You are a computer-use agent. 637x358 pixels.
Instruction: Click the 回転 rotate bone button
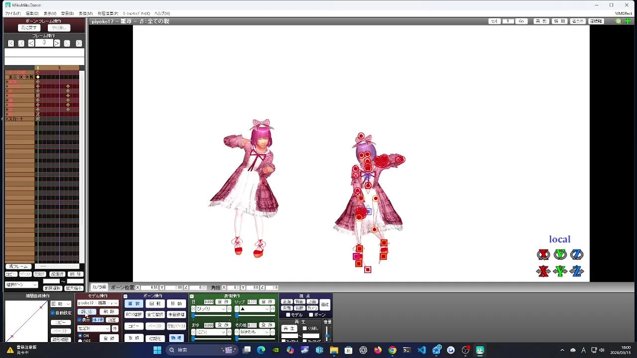tap(155, 303)
